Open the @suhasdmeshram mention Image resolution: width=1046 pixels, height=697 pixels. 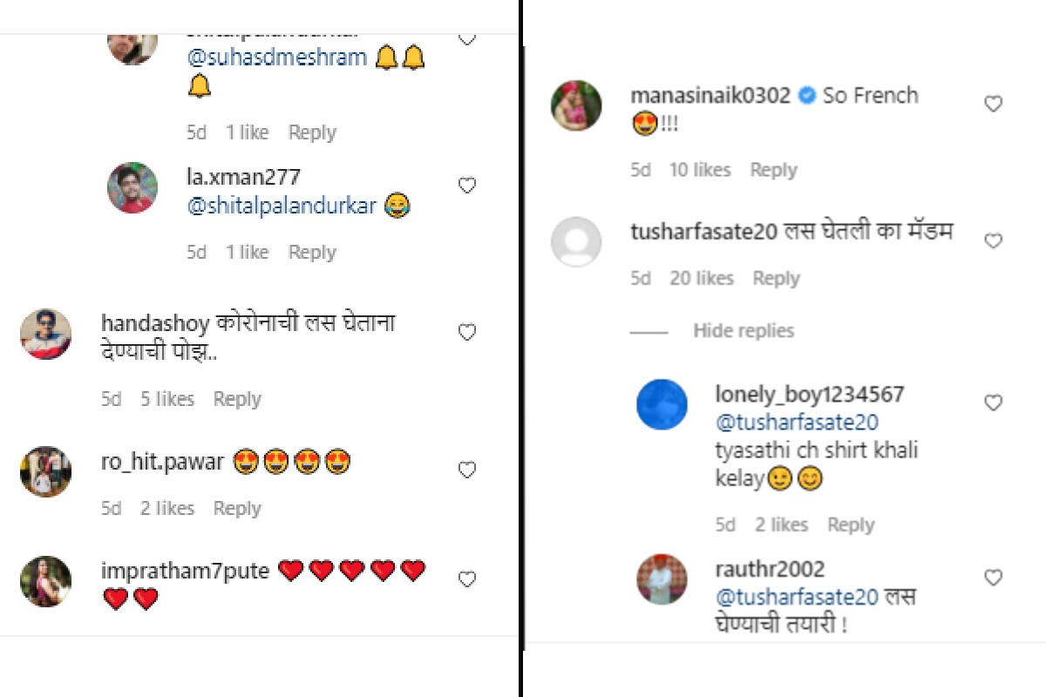(277, 58)
